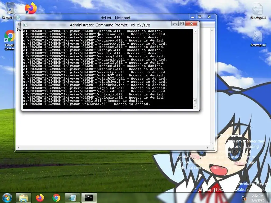
Task: Click the wab32res.dll output line
Action: coord(87,104)
